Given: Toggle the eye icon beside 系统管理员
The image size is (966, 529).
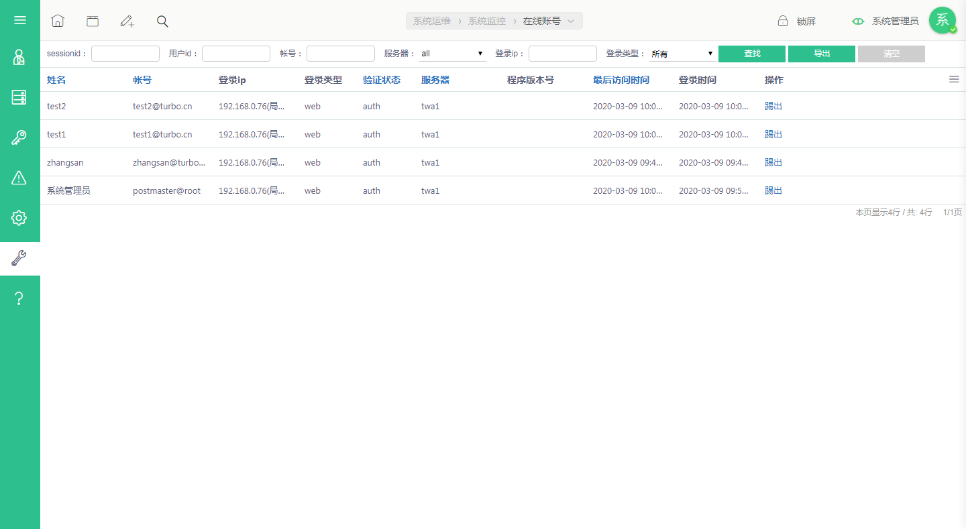Looking at the screenshot, I should pyautogui.click(x=858, y=21).
